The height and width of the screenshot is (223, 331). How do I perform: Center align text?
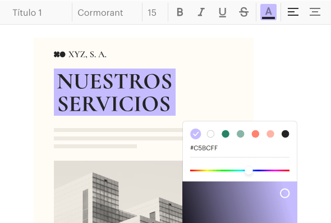coord(315,12)
